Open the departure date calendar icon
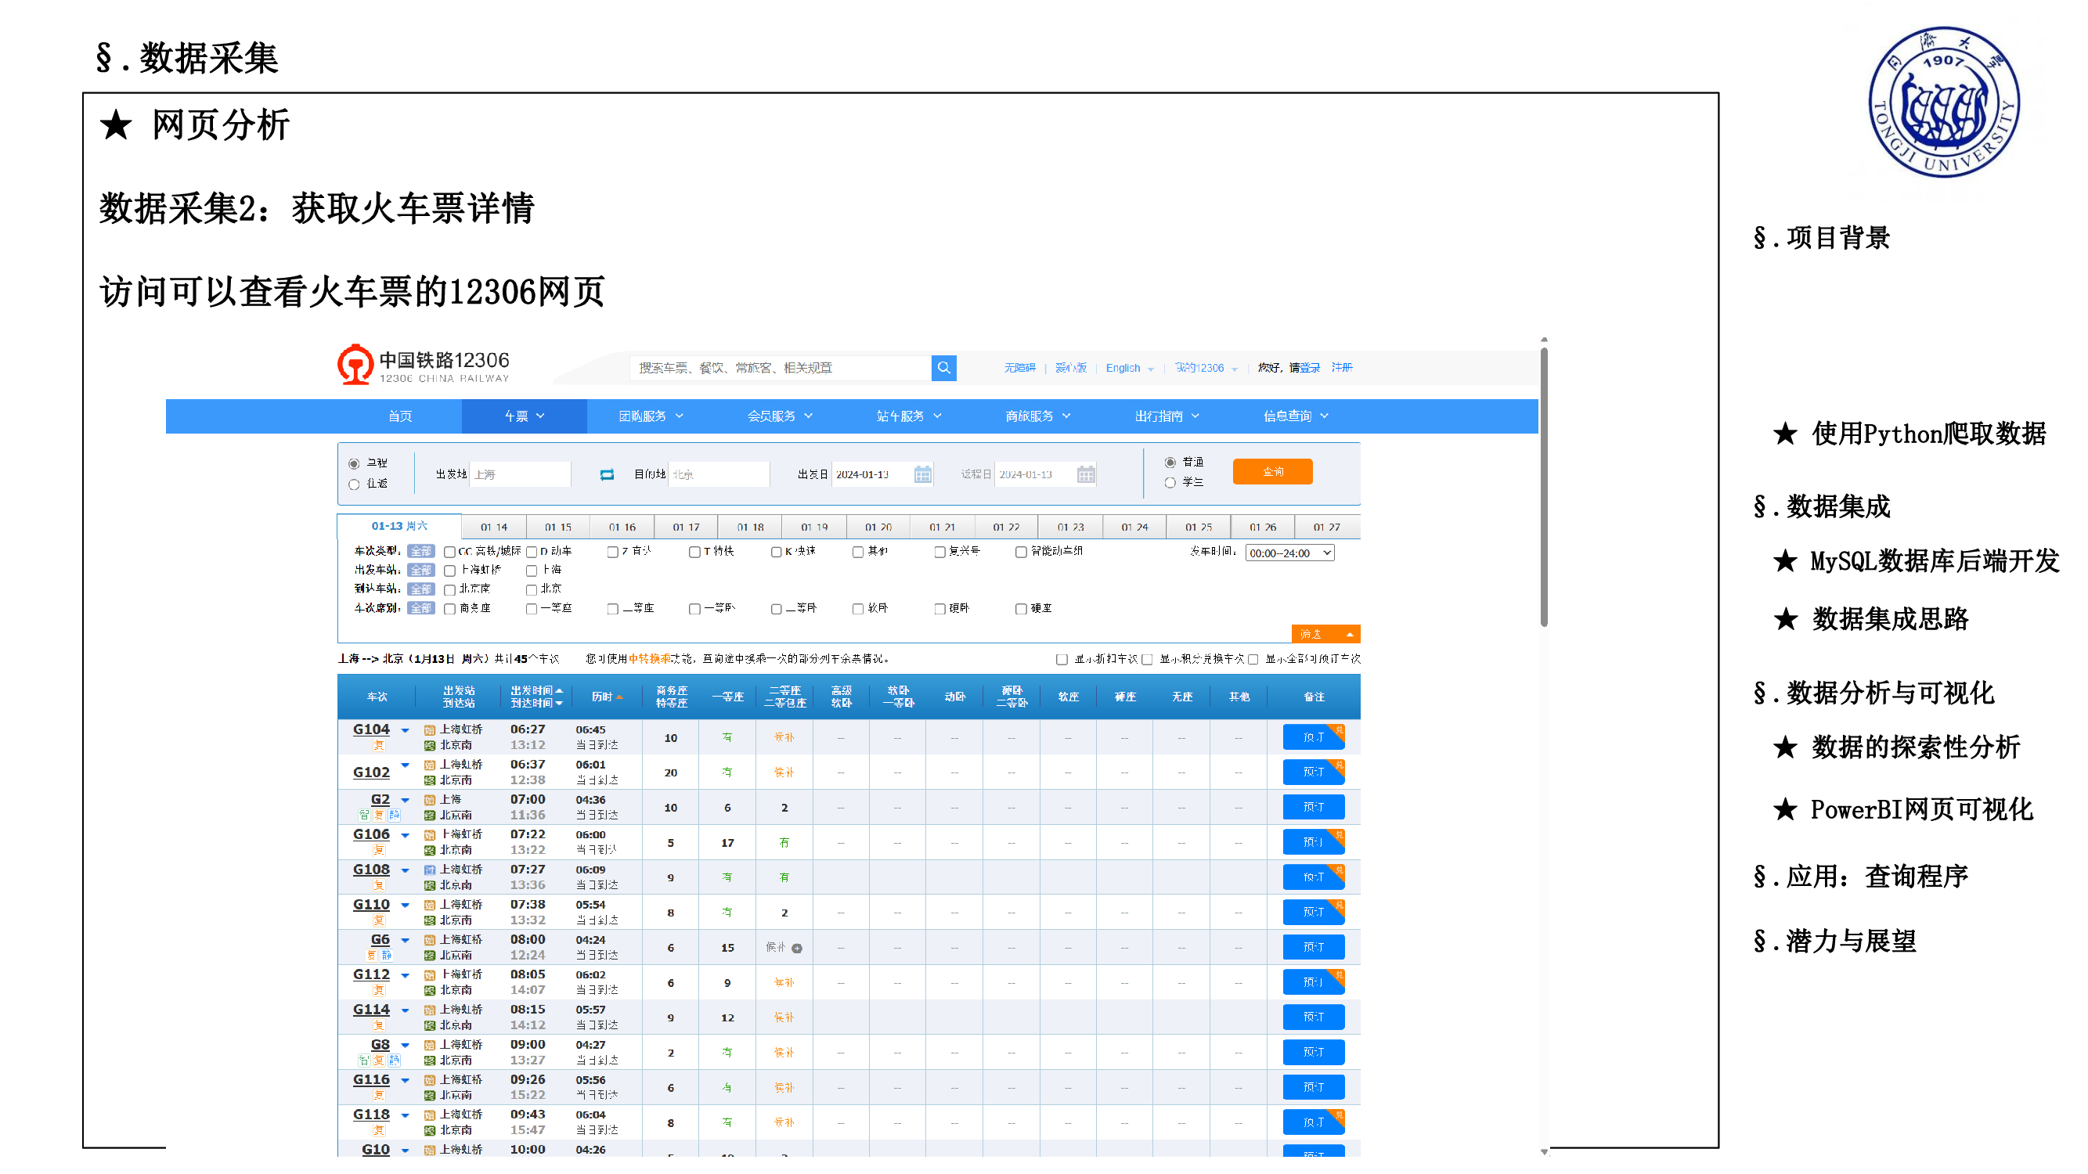This screenshot has height=1174, width=2088. [922, 474]
